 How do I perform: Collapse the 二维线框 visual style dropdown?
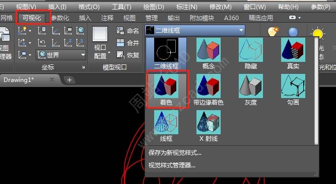coord(241,30)
